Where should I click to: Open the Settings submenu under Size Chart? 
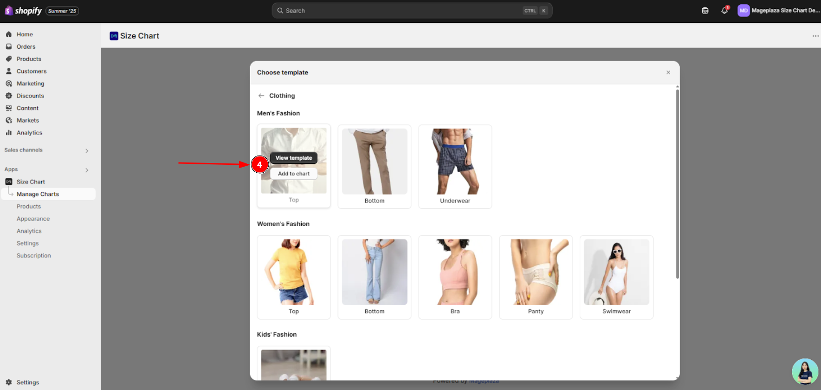point(28,243)
